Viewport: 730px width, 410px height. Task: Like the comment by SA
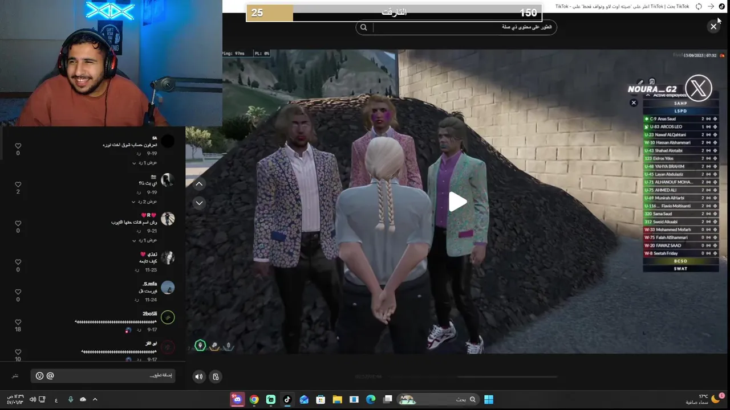[x=18, y=146]
